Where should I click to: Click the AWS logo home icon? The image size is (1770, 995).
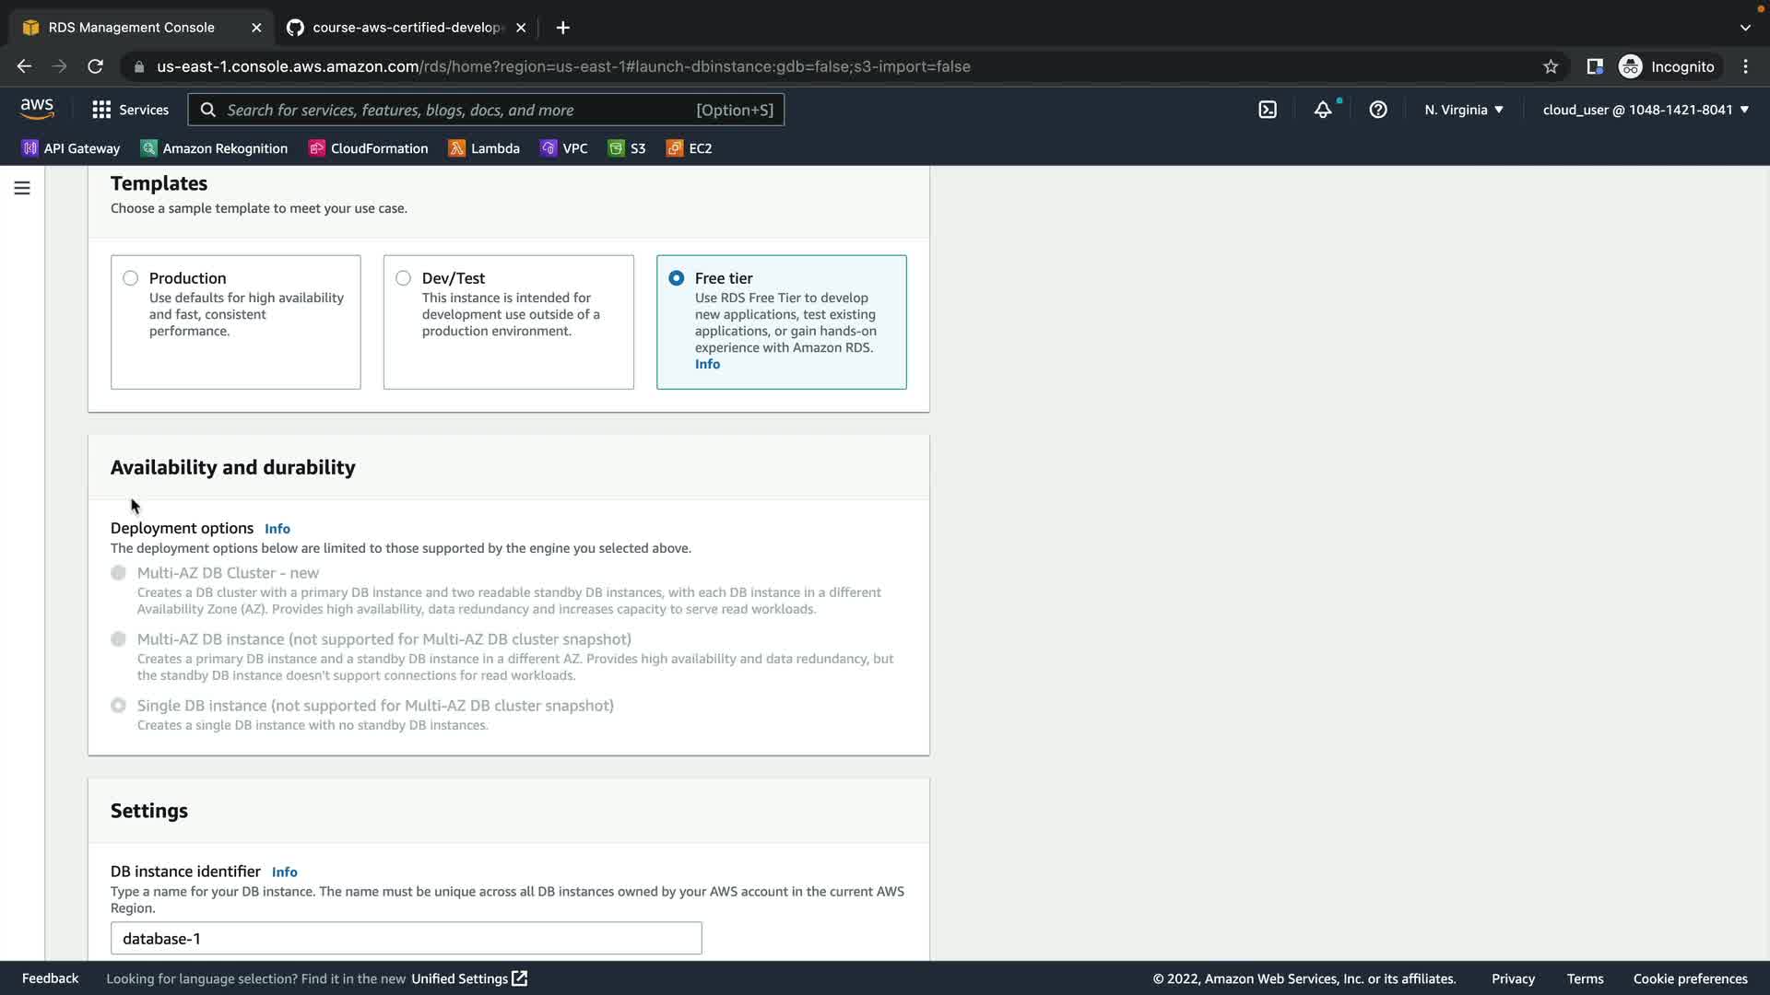(37, 109)
